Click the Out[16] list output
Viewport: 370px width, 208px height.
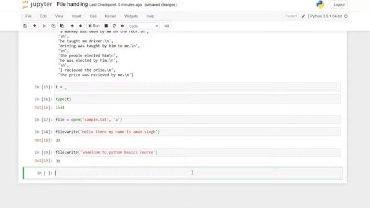pyautogui.click(x=60, y=107)
